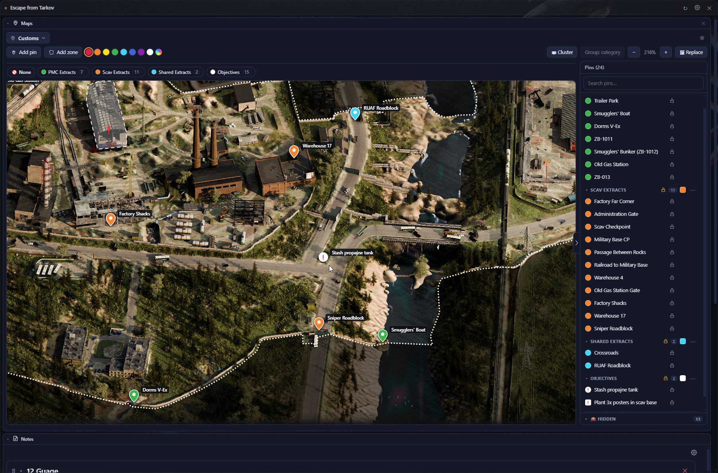Click the Add pin button
This screenshot has width=718, height=473.
24,52
